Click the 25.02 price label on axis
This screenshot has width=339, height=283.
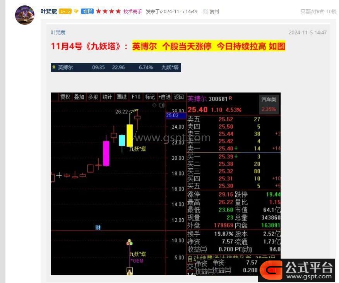(x=176, y=115)
